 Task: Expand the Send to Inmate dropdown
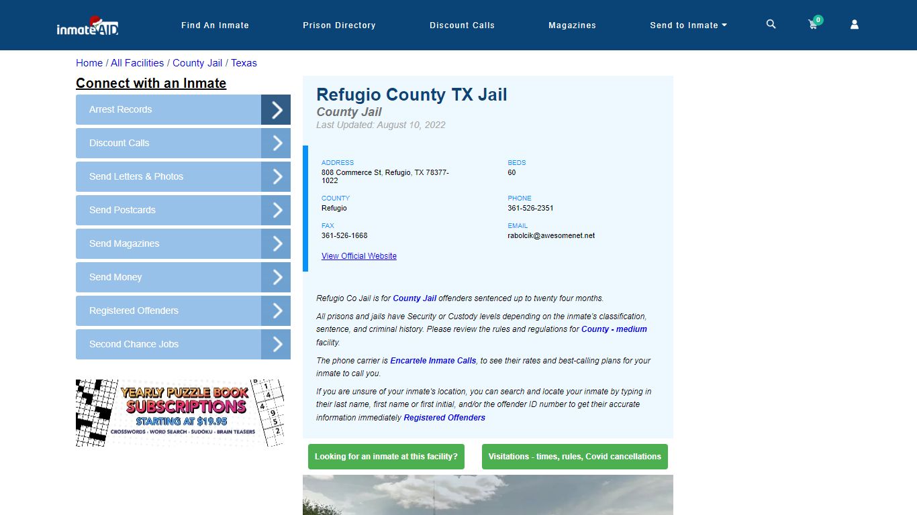pyautogui.click(x=688, y=25)
